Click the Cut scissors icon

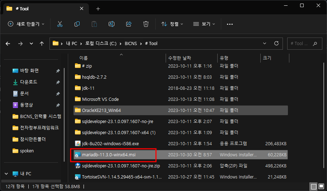pos(60,24)
